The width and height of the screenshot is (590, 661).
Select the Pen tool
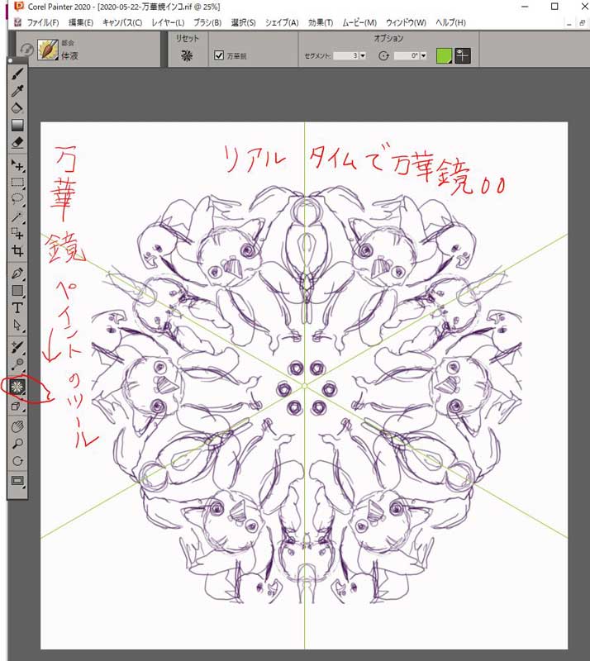[x=17, y=273]
